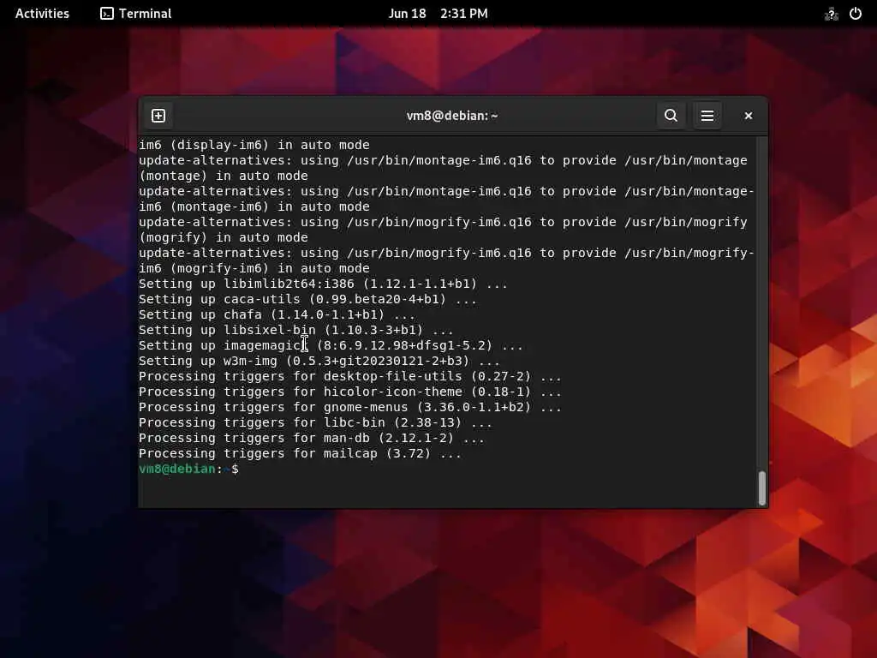
Task: Click the vm8@debian shell prompt
Action: [188, 469]
